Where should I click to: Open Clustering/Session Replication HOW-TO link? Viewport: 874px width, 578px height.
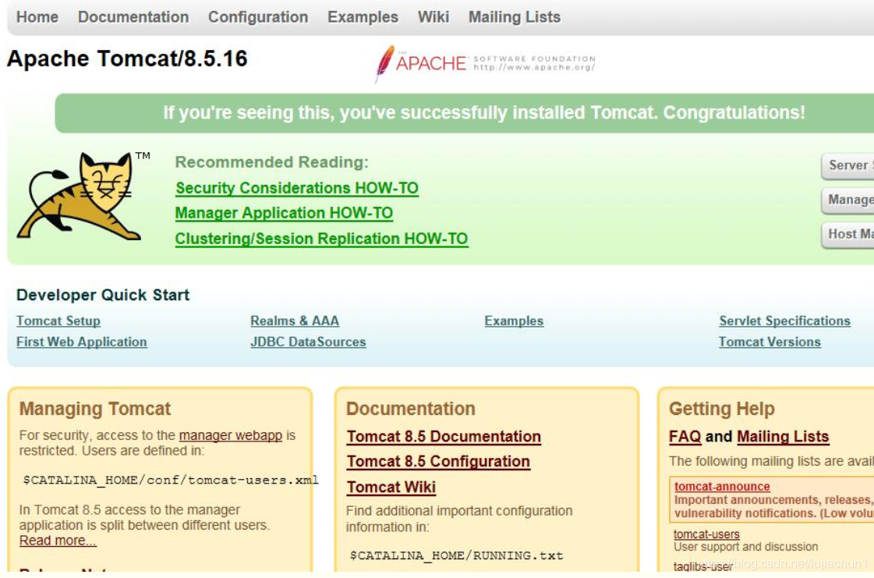tap(322, 239)
